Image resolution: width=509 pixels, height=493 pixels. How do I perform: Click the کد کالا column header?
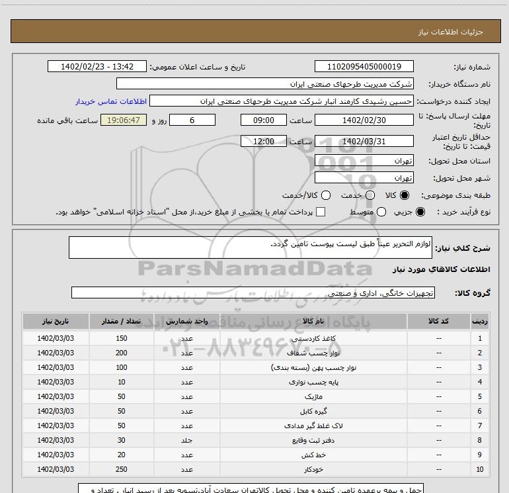click(x=438, y=322)
